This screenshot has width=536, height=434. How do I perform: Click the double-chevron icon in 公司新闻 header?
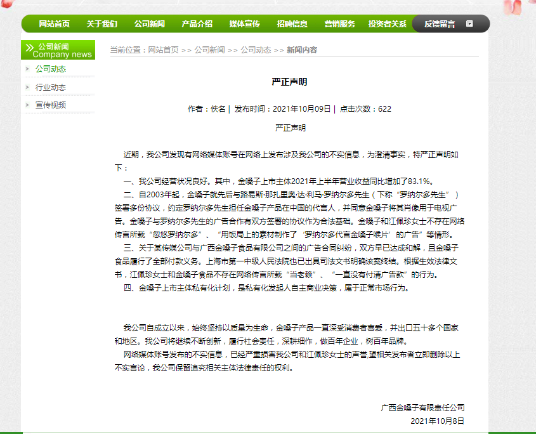pos(30,48)
